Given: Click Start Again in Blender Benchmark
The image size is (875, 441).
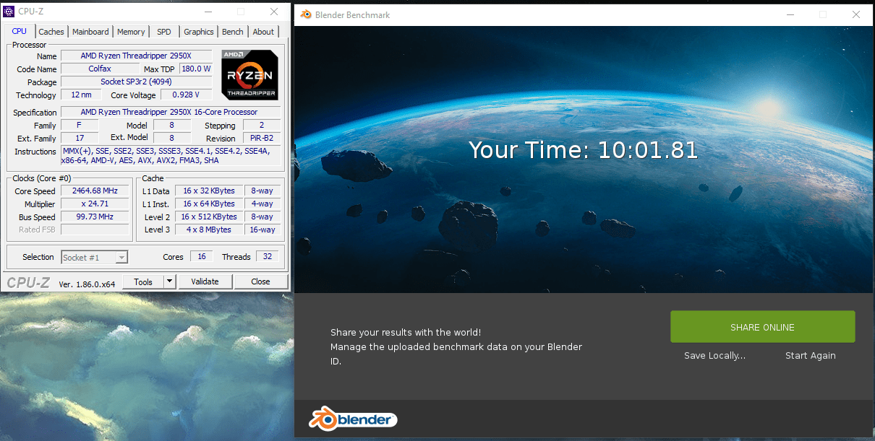Looking at the screenshot, I should click(811, 355).
